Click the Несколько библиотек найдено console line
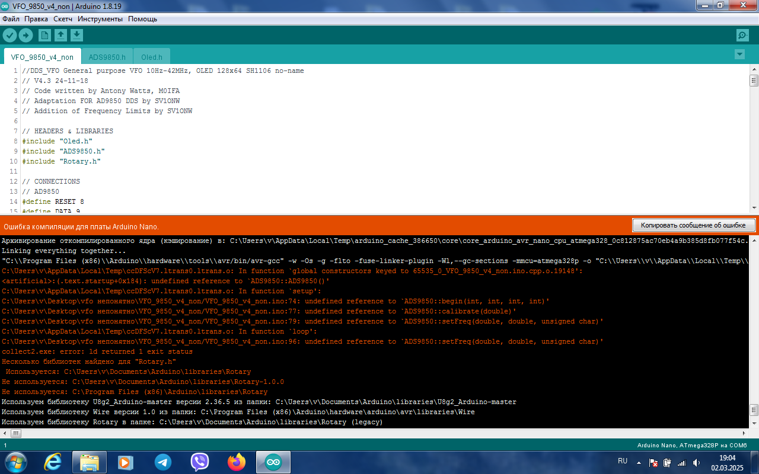Screen dimensions: 759x474 click(89, 361)
